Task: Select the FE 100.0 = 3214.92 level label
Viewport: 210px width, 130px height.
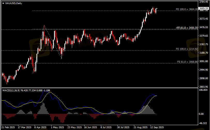Action: (x=187, y=49)
